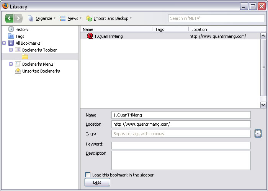
Task: Enable Load this bookmark in the sidebar
Action: (88, 175)
